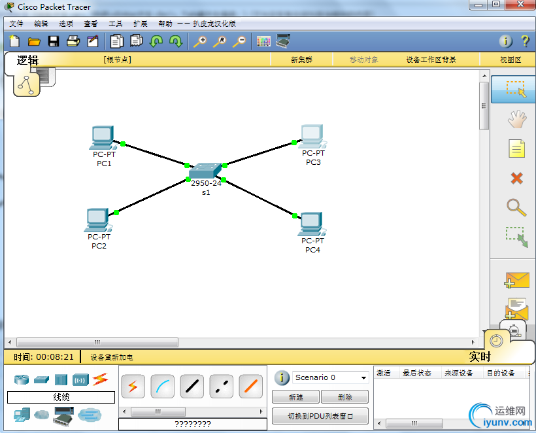Undo with the left green arrow

pyautogui.click(x=156, y=41)
